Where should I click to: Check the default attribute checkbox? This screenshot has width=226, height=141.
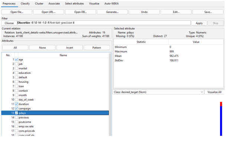click(x=16, y=77)
